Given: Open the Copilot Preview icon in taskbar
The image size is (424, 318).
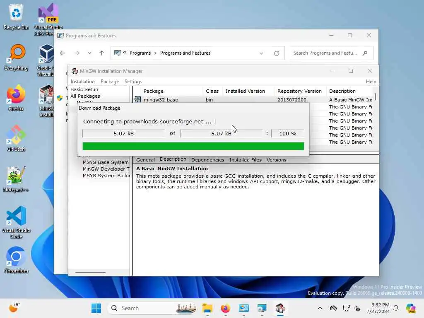Looking at the screenshot, I should click(x=410, y=308).
